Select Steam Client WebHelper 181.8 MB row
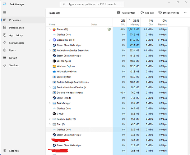This screenshot has height=155, width=190. click(x=107, y=56)
